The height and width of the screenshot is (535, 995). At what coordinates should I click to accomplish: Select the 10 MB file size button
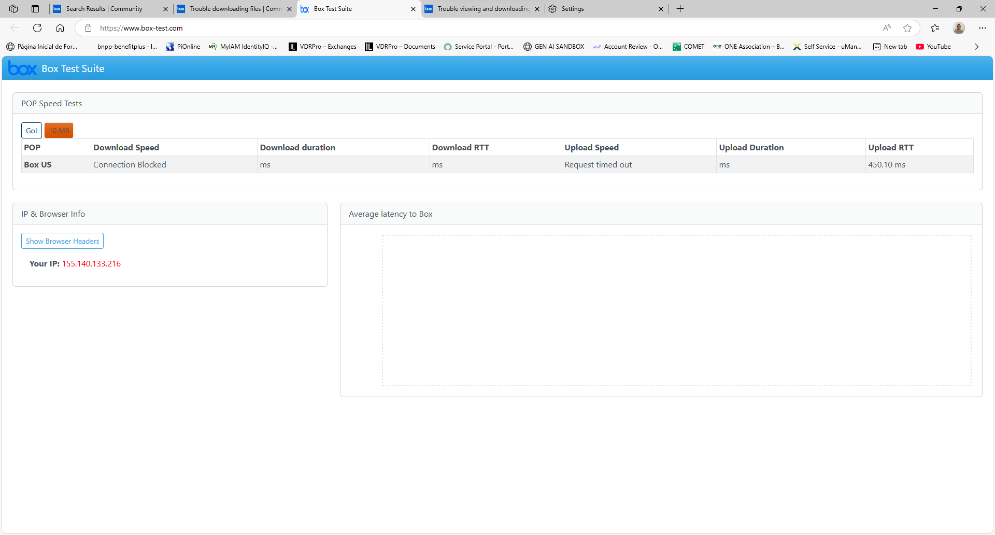point(59,131)
